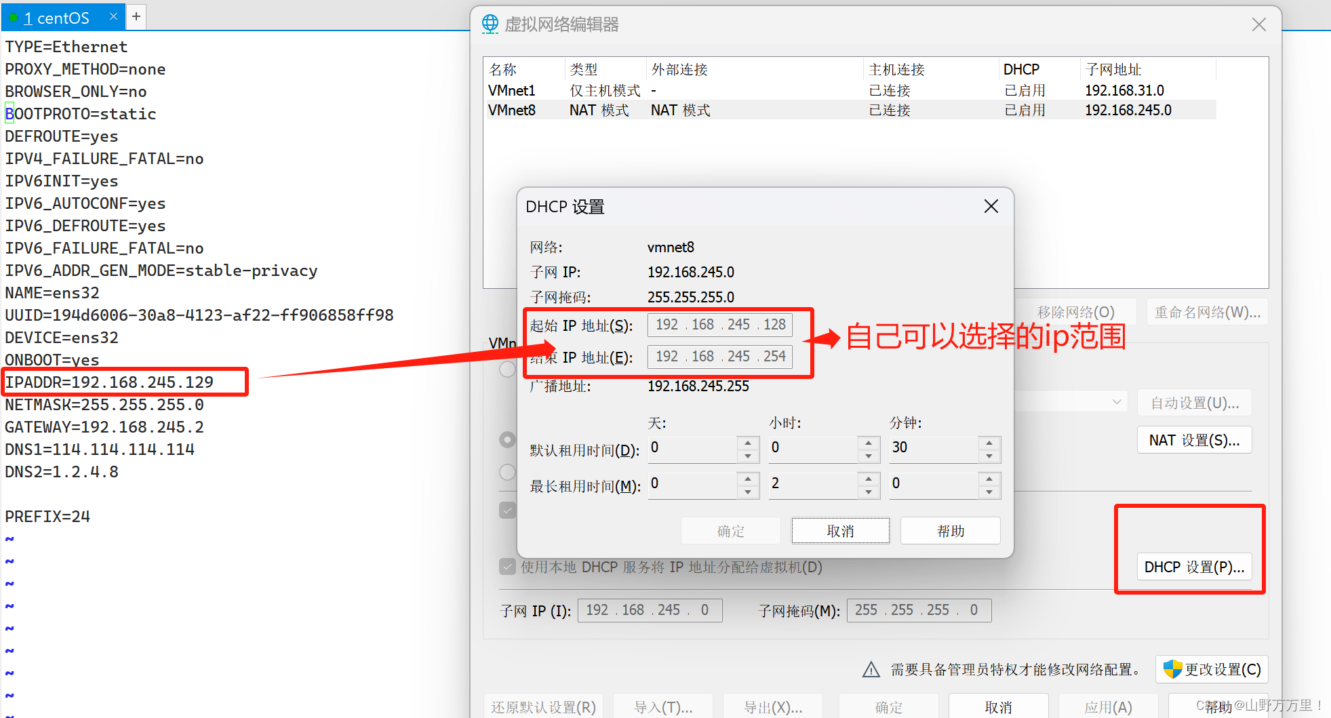Click the globe icon in 虚拟网络编辑器 title bar
The height and width of the screenshot is (718, 1331).
(490, 23)
